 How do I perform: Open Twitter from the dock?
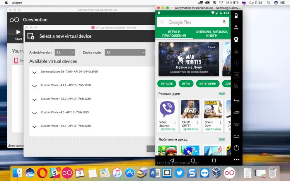pyautogui.click(x=179, y=173)
